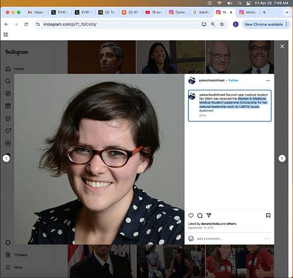Screen dimensions: 293x278
Task: Switch to the Gmail Inbox tab
Action: point(36,12)
